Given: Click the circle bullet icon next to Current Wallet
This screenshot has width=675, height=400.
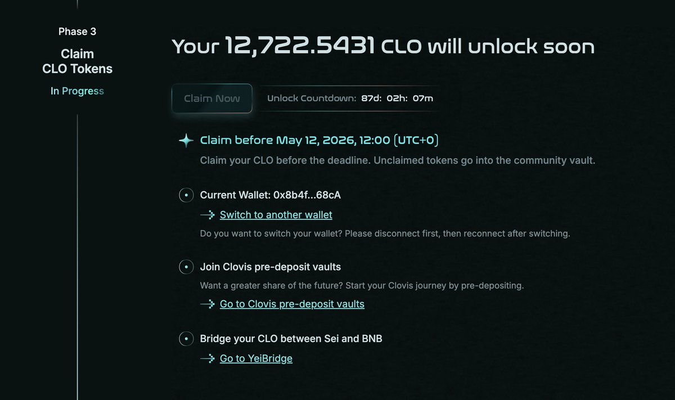Looking at the screenshot, I should pyautogui.click(x=186, y=196).
